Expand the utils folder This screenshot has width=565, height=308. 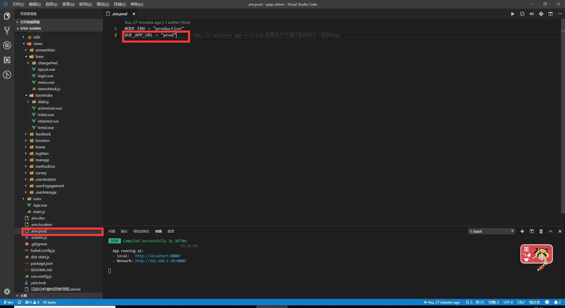[36, 37]
